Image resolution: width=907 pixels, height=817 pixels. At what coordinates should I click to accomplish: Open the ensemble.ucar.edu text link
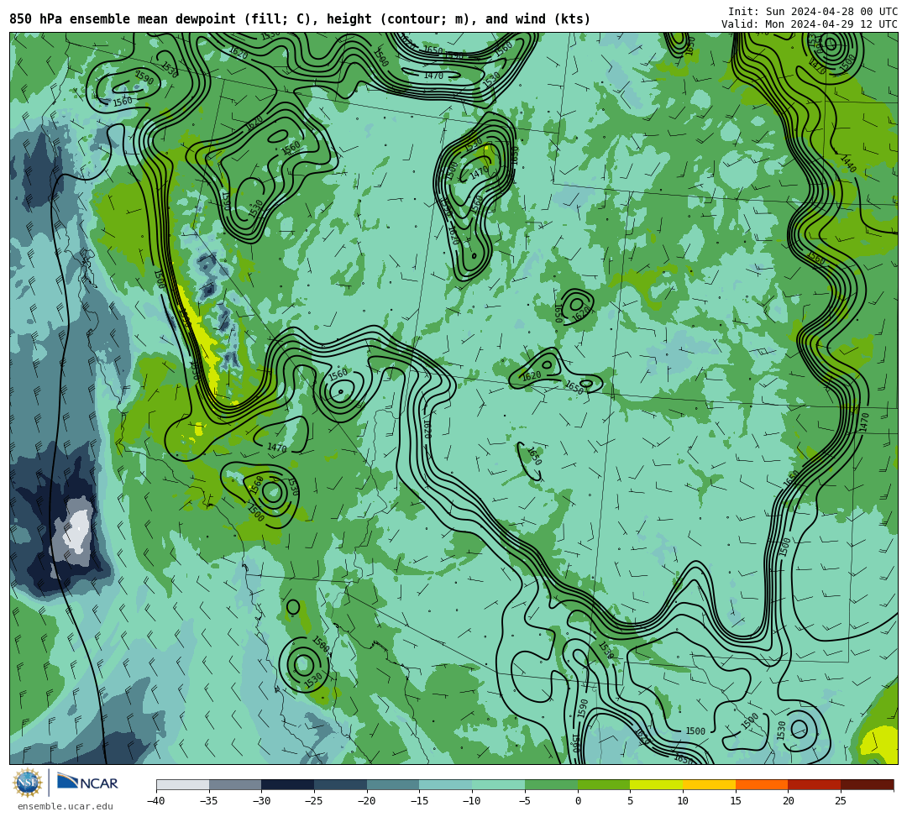[66, 806]
